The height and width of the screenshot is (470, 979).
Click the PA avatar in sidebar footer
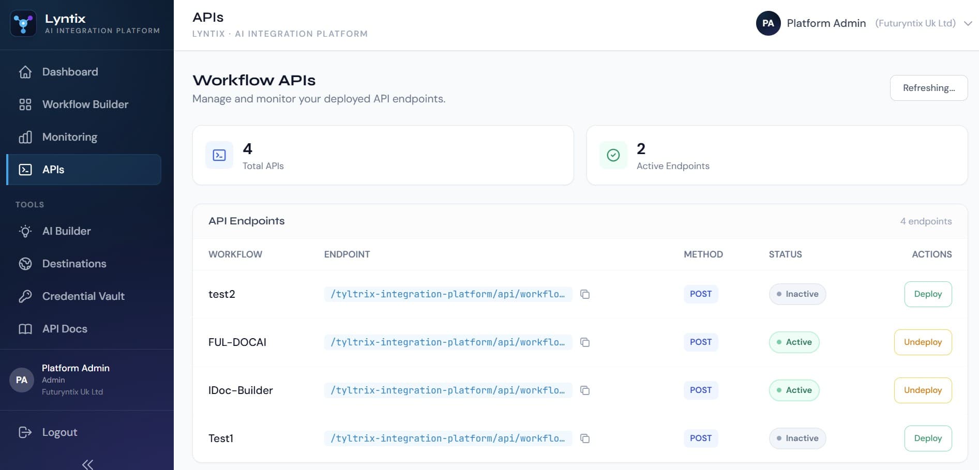point(22,380)
